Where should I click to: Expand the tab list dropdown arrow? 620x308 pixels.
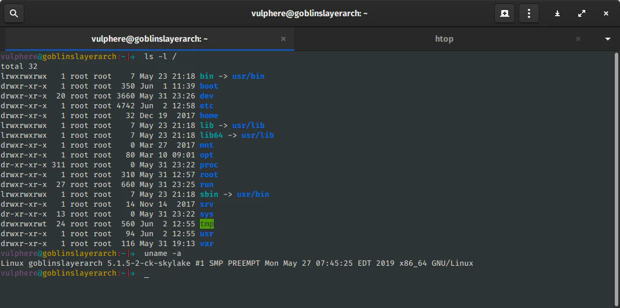click(x=608, y=39)
